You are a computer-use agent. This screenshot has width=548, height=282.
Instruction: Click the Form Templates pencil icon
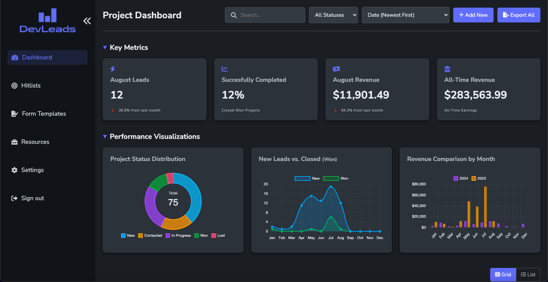pos(15,114)
